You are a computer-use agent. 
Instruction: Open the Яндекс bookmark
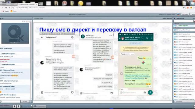6,11
